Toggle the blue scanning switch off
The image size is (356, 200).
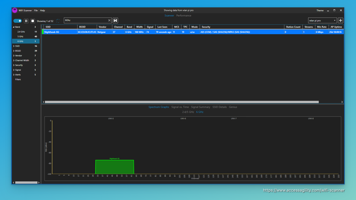(x=17, y=21)
